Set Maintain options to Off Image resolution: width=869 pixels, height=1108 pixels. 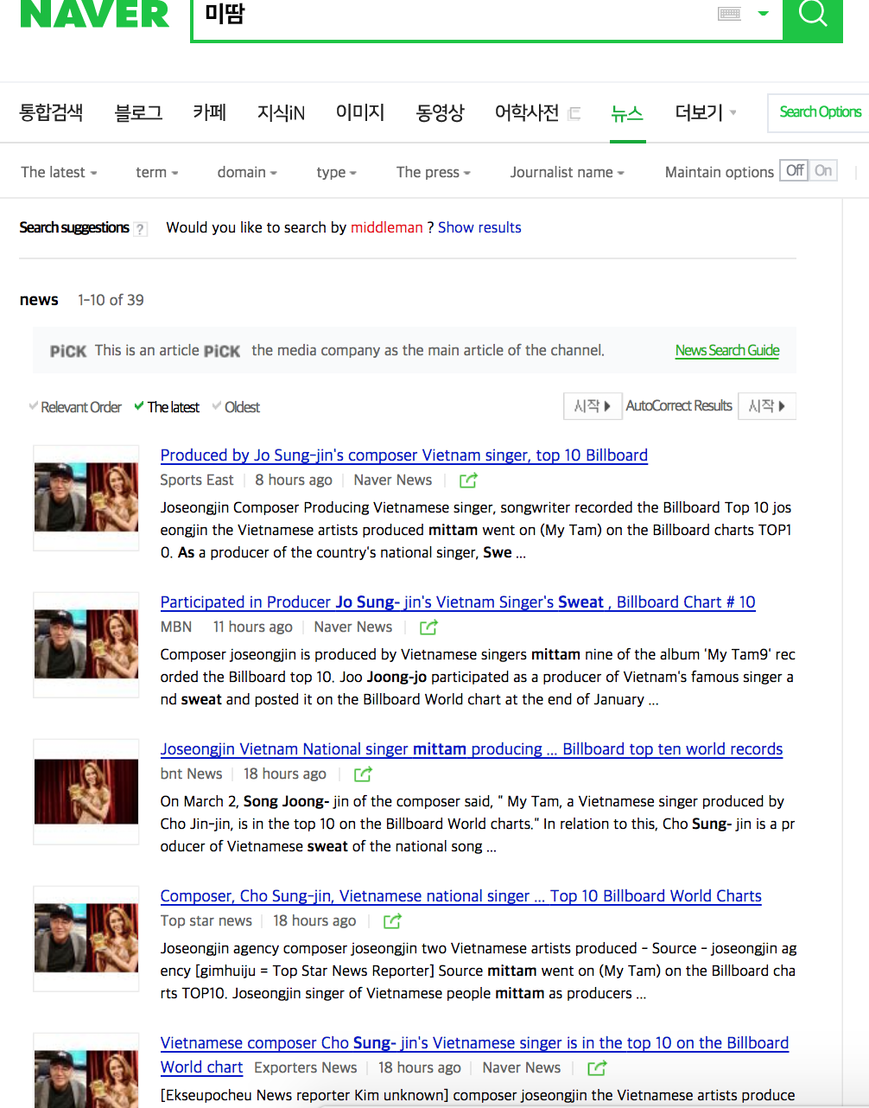(x=794, y=171)
